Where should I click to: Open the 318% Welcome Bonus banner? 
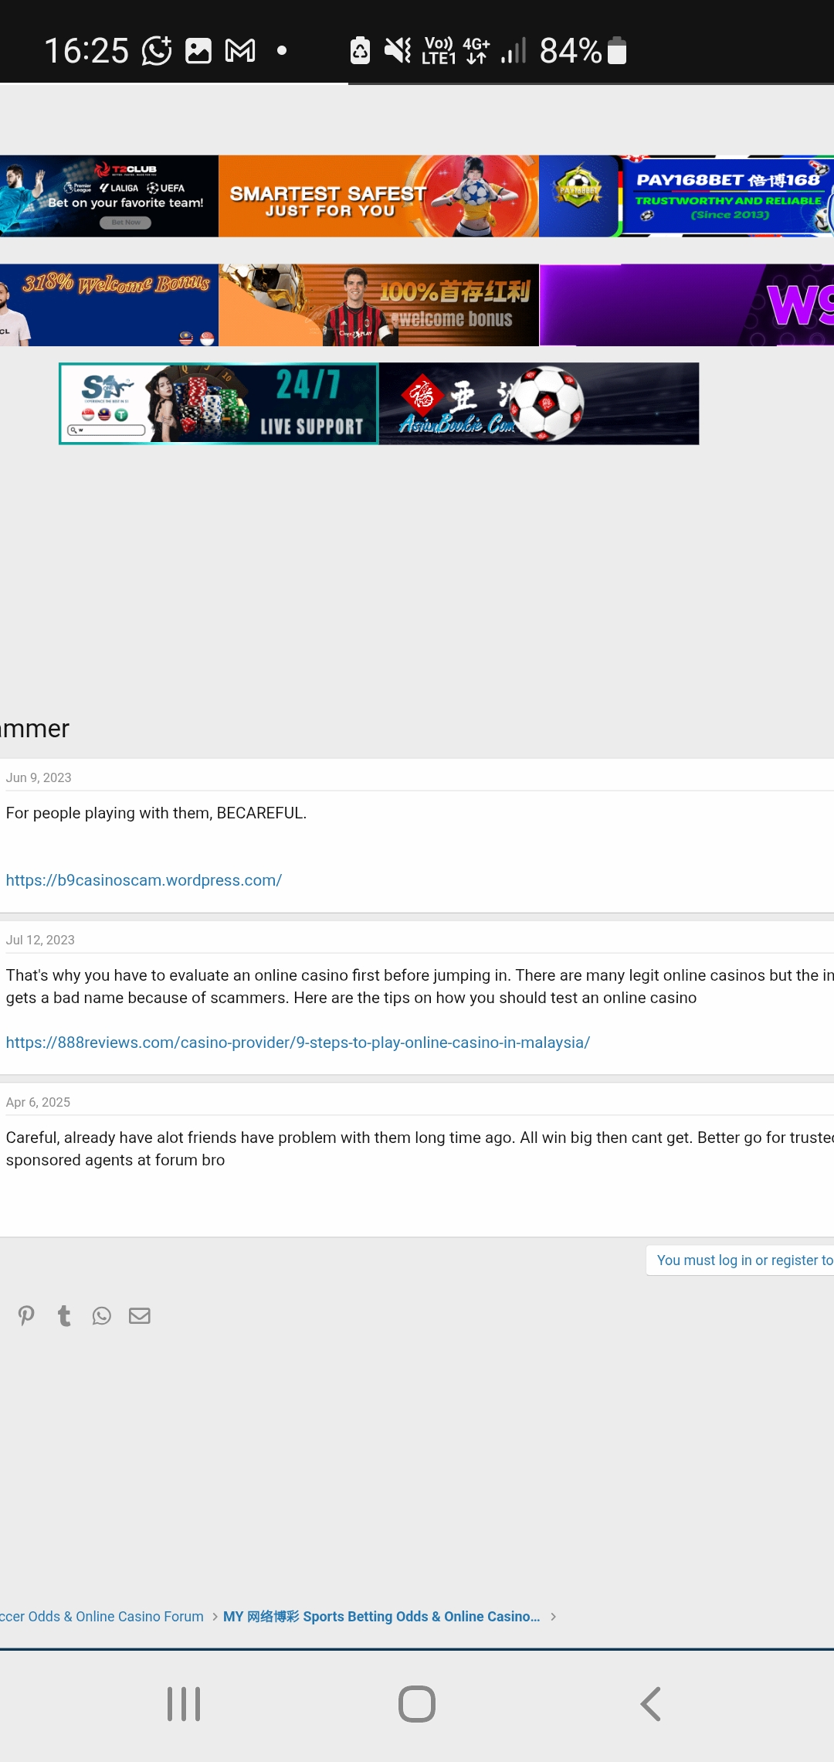coord(109,305)
